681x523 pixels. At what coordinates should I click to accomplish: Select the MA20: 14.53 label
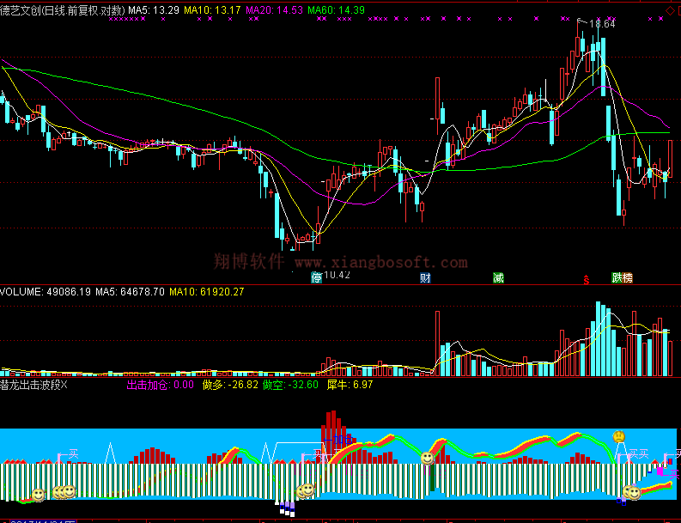click(x=274, y=10)
